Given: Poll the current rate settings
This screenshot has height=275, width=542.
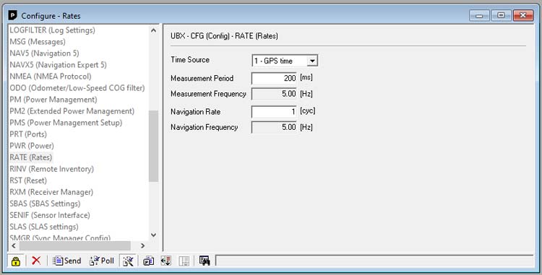Looking at the screenshot, I should click(102, 261).
